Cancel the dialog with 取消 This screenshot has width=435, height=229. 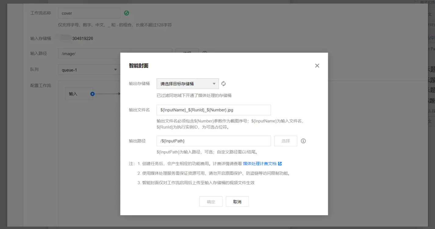pos(237,202)
